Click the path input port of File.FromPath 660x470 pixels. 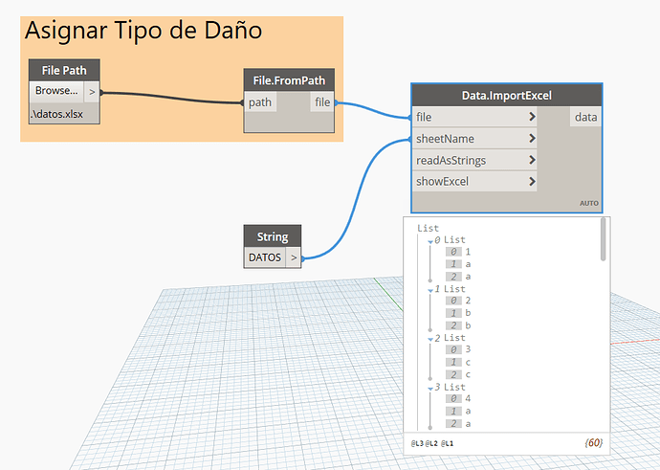coord(260,102)
